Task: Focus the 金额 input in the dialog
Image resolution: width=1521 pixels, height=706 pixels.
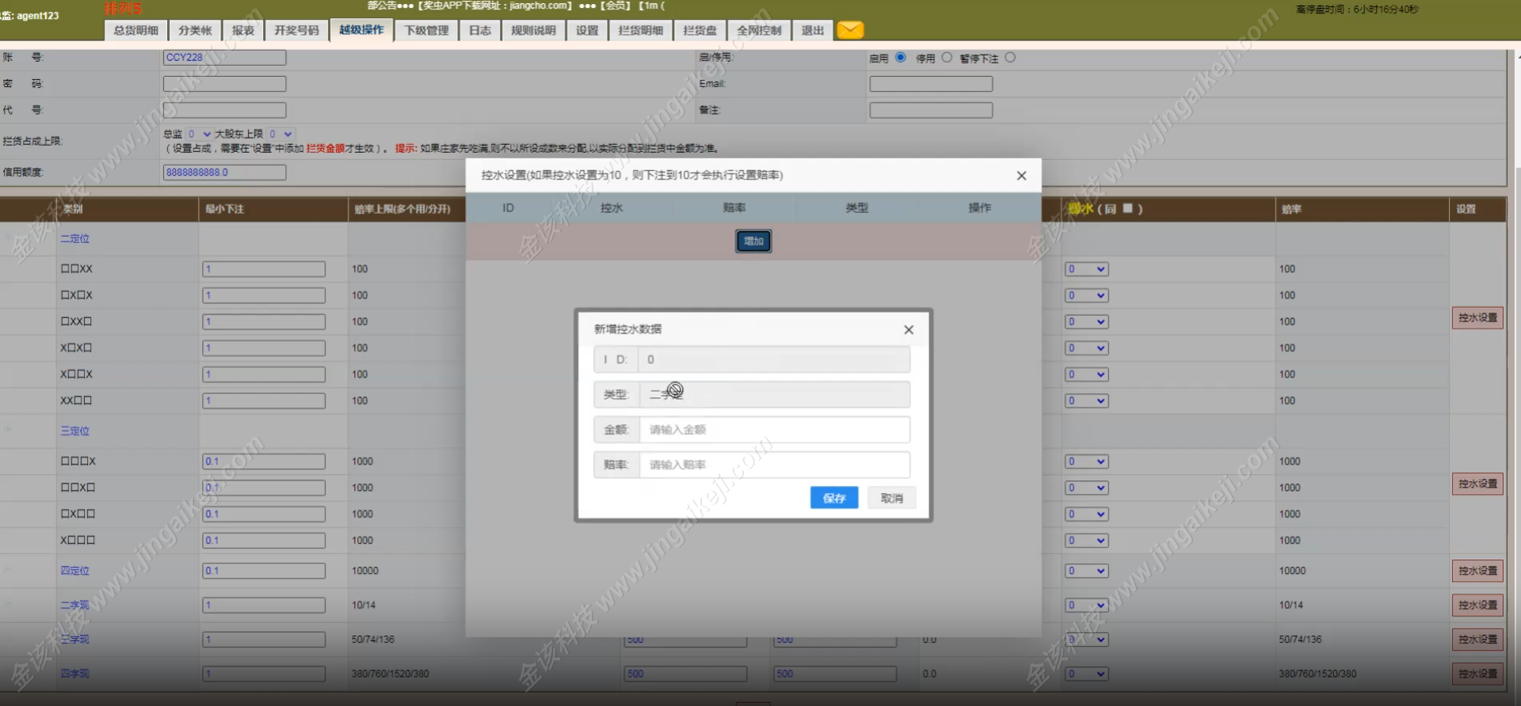Action: (774, 430)
